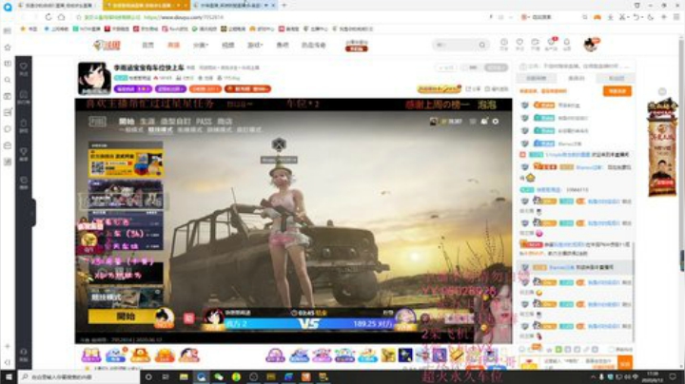The width and height of the screenshot is (685, 384).
Task: Open browser sidebar search magnifier icon
Action: point(8,80)
